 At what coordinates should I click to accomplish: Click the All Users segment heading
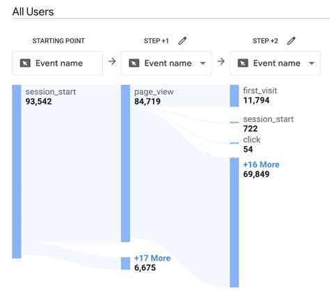(33, 12)
